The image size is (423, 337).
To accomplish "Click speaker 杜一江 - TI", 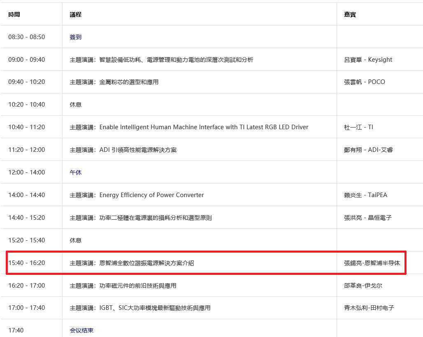I will point(358,127).
